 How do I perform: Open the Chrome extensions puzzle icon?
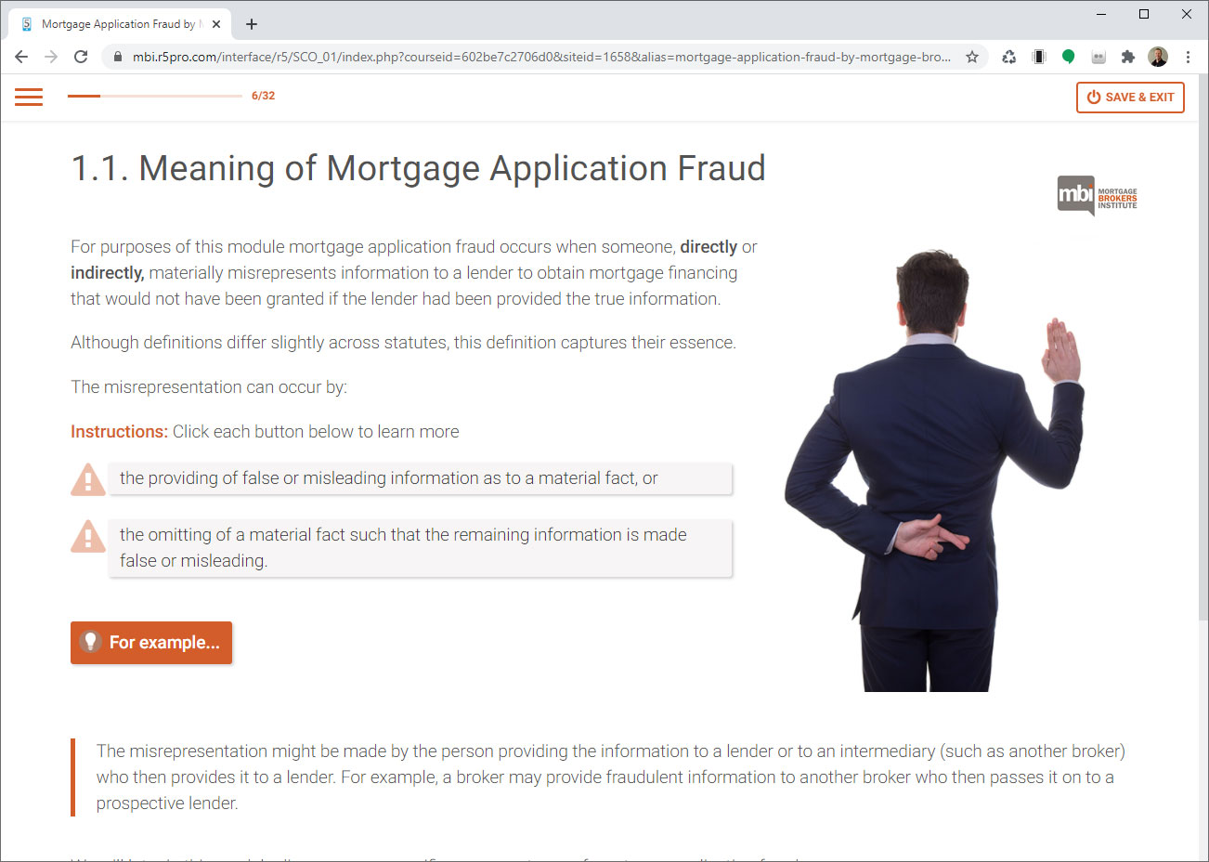click(1128, 57)
